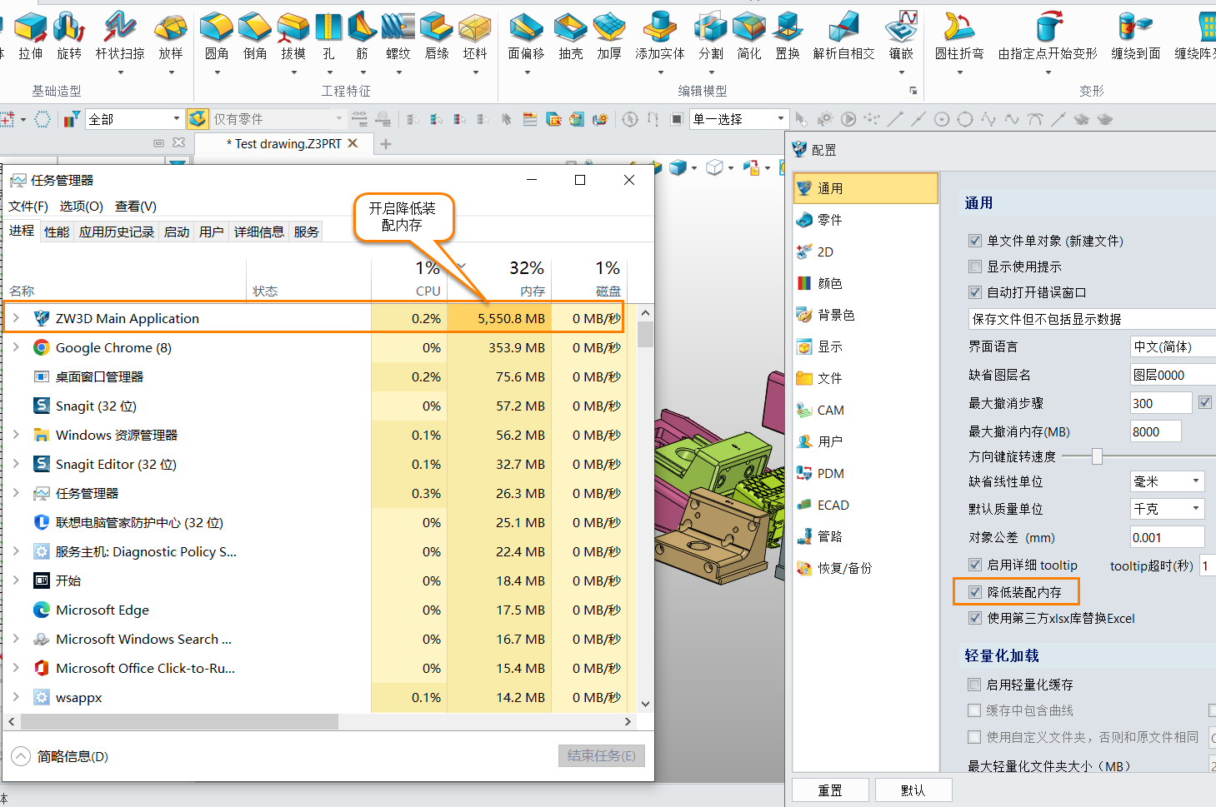The image size is (1216, 807).
Task: Click the 添加实体 add solid tool
Action: pos(660,36)
